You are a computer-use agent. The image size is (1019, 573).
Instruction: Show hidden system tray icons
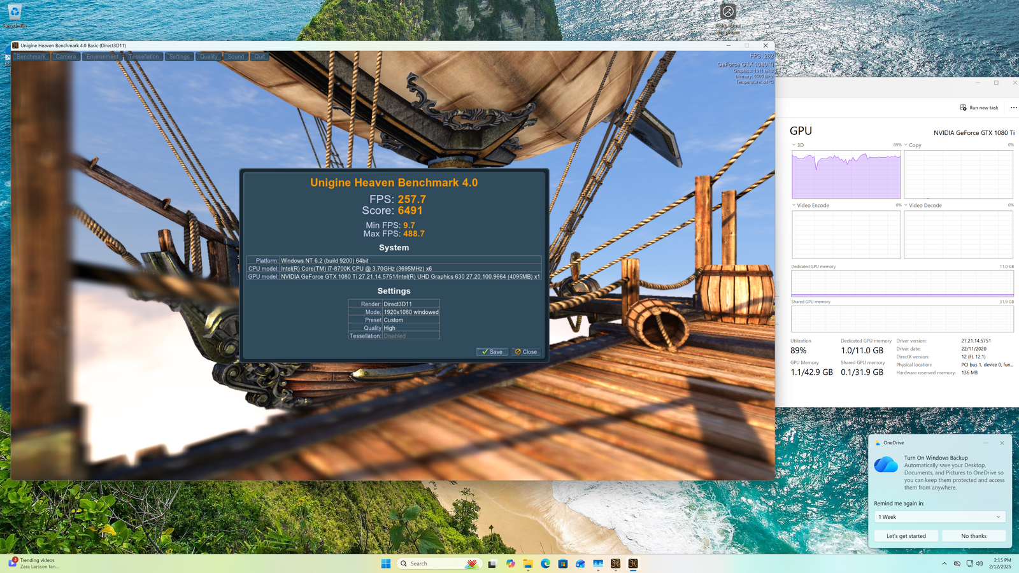click(x=944, y=563)
